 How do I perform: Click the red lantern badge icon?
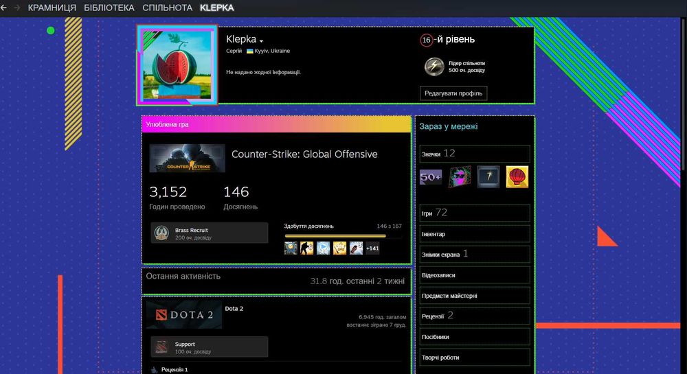(517, 177)
